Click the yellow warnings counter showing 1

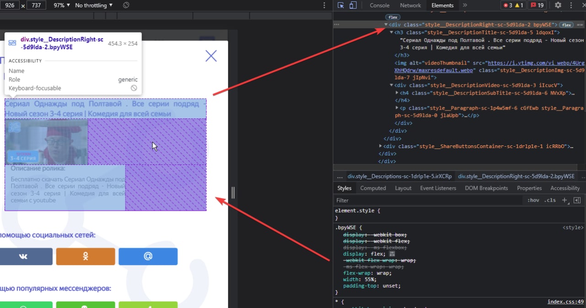pos(519,5)
